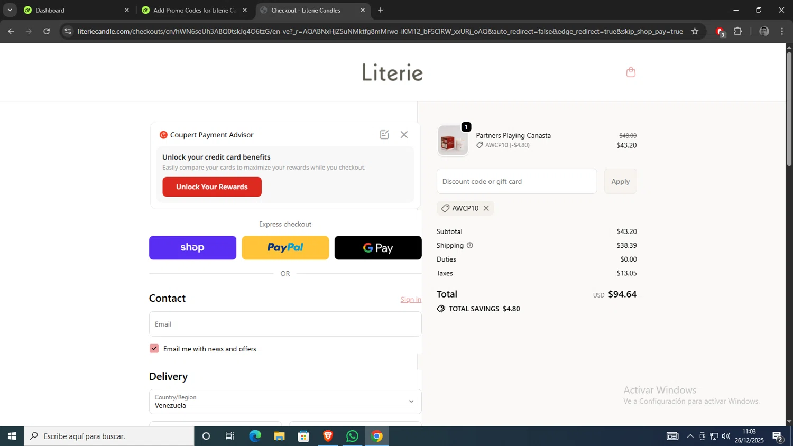Open the Coupert feedback note icon
Image resolution: width=793 pixels, height=446 pixels.
pyautogui.click(x=384, y=135)
